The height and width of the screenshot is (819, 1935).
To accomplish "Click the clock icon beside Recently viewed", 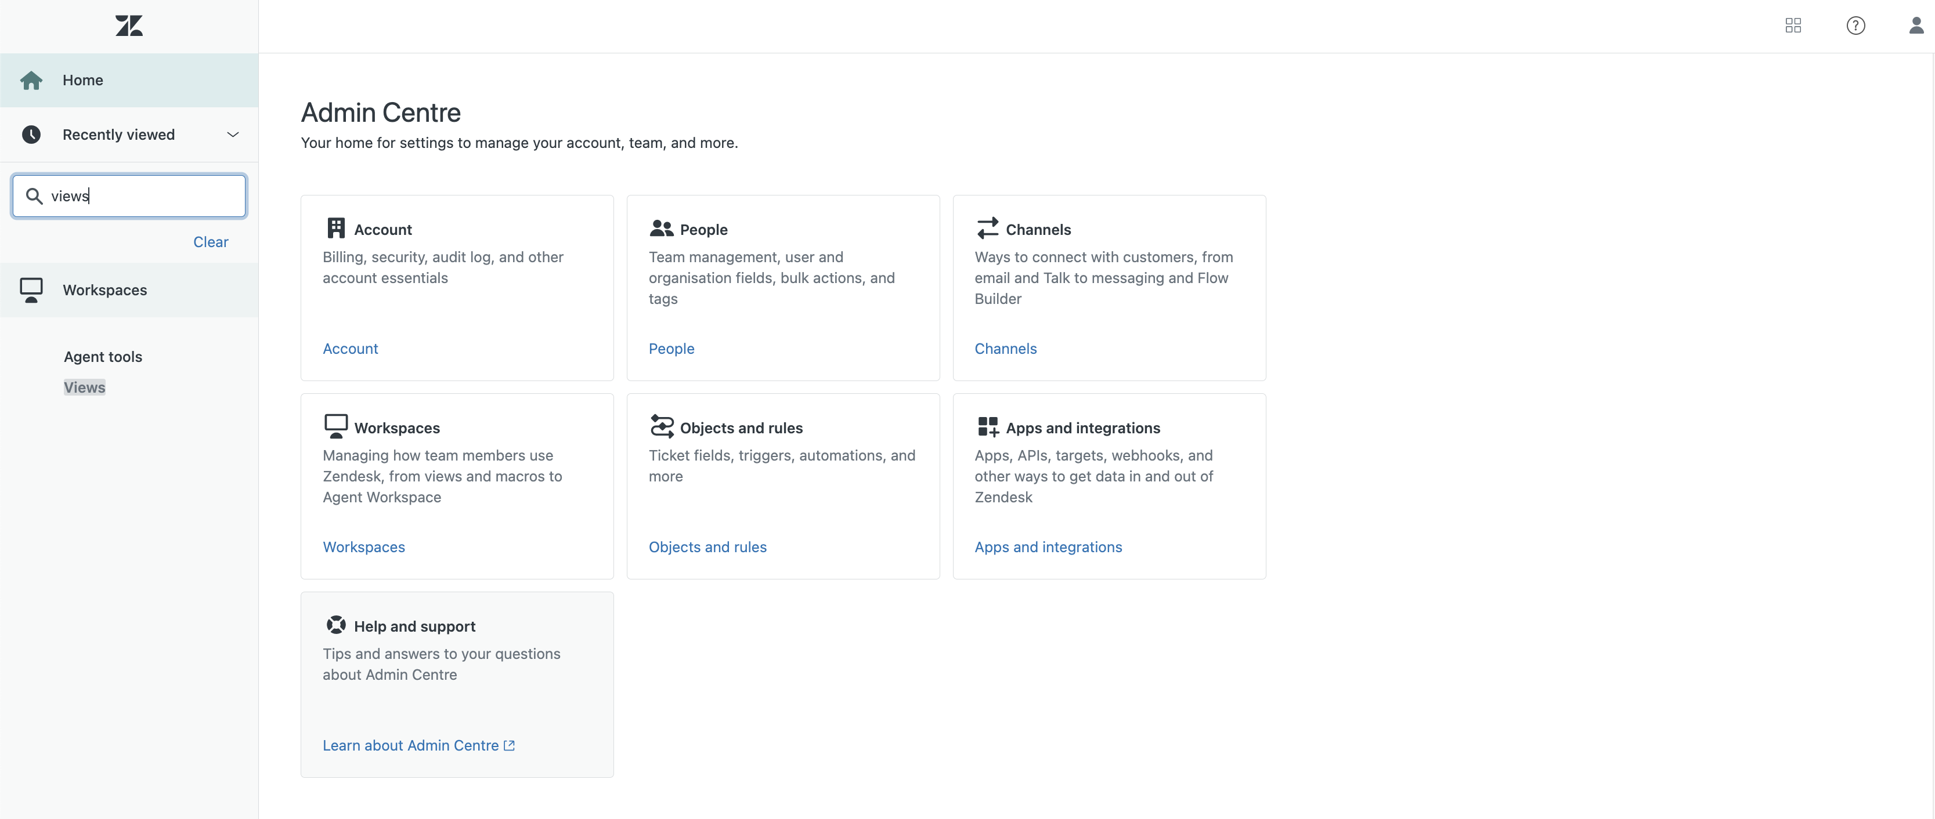I will coord(31,135).
